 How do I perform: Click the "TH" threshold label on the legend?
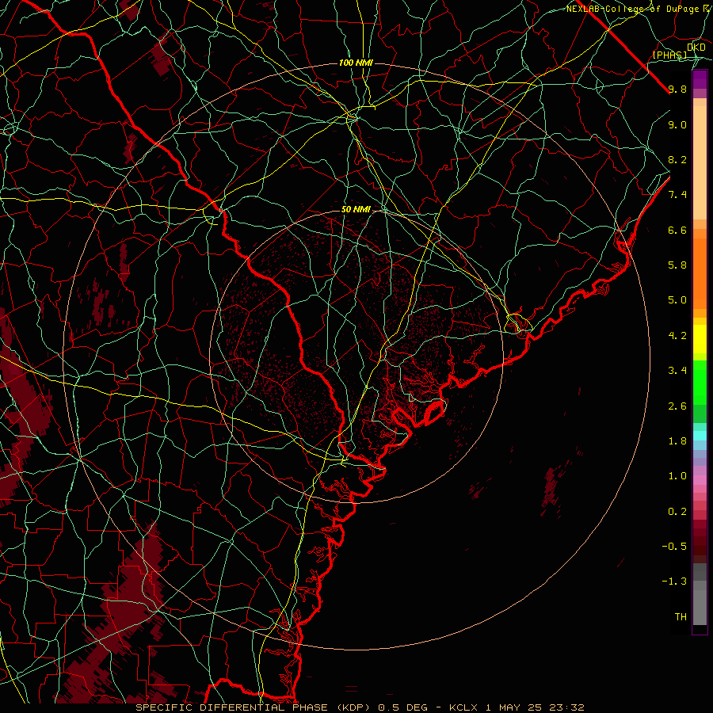click(681, 617)
